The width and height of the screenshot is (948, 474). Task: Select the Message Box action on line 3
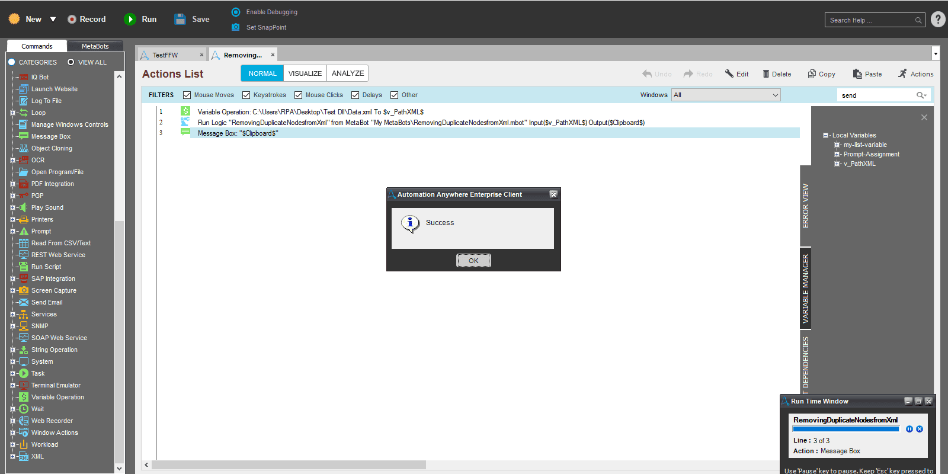(478, 133)
